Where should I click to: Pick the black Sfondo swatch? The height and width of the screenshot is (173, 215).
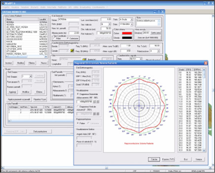tap(127, 38)
